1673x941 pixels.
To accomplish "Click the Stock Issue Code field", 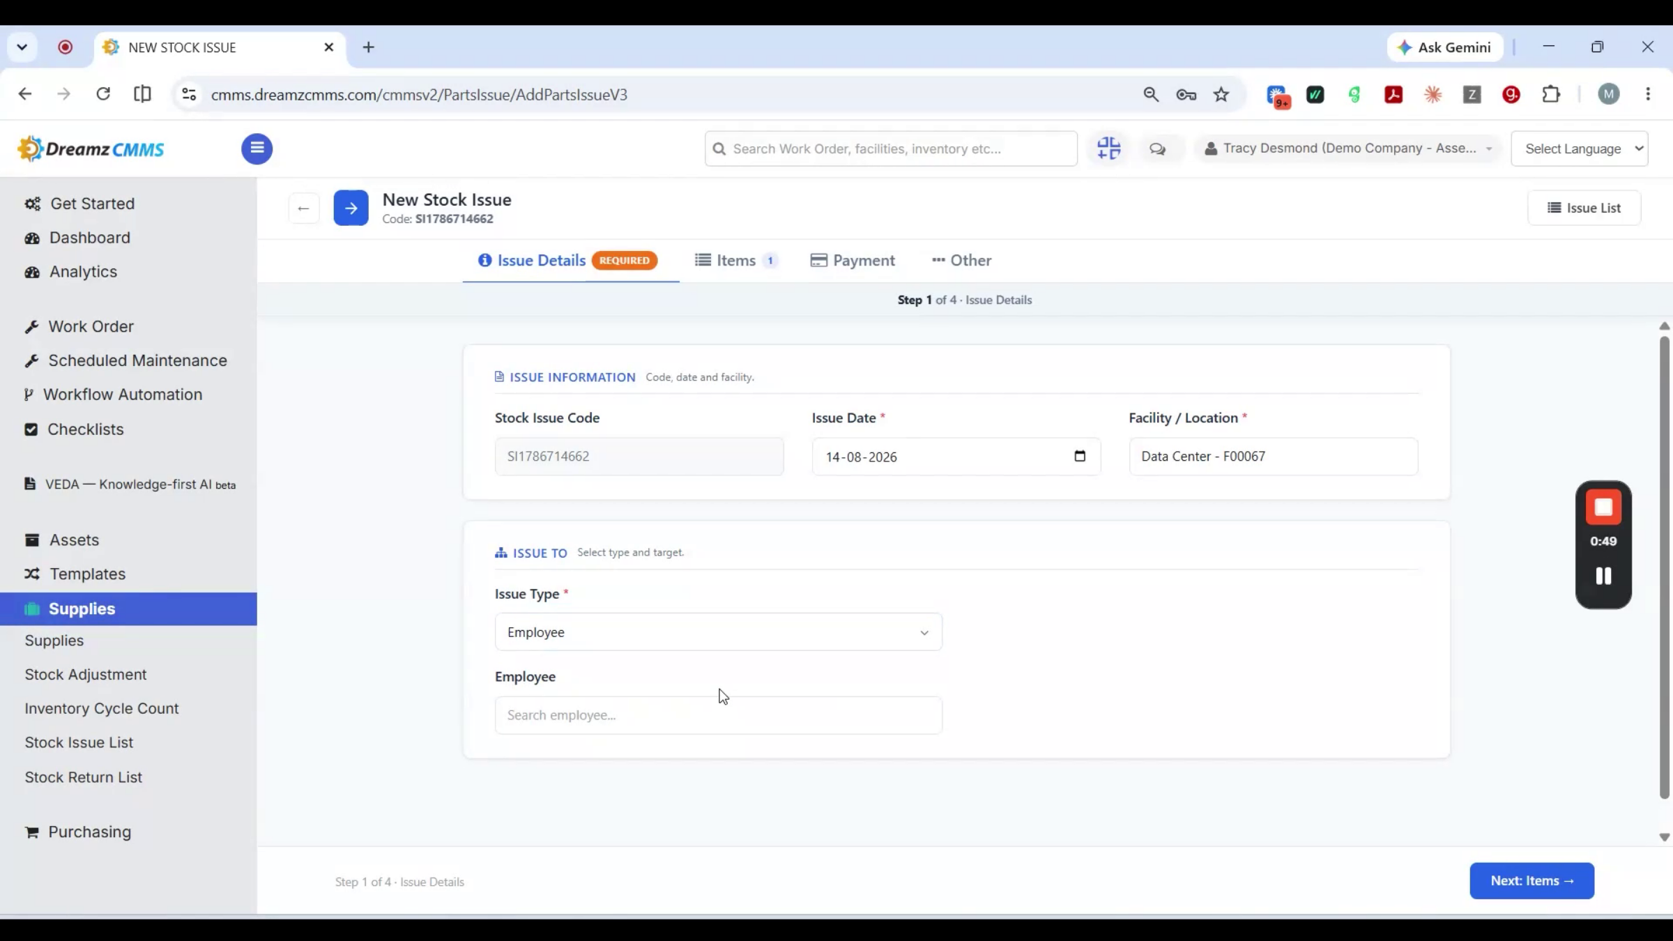I will click(639, 457).
